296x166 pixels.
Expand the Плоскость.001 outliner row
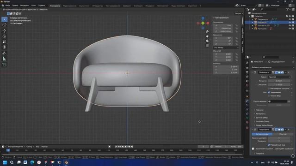253,25
